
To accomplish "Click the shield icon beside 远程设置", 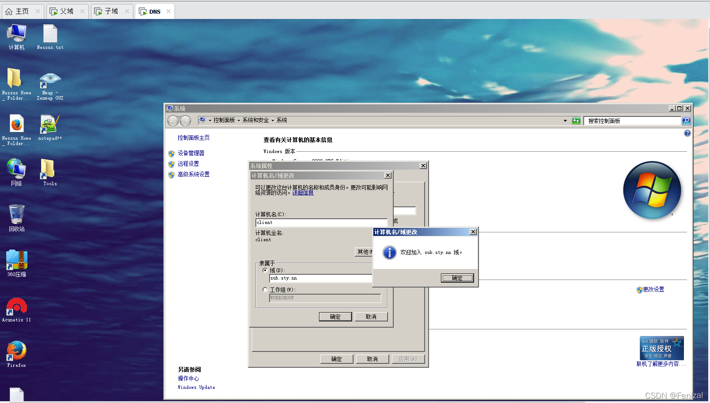I will tap(171, 164).
